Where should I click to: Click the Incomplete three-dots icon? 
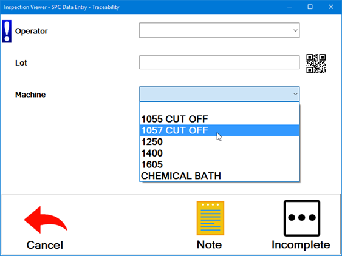point(302,218)
